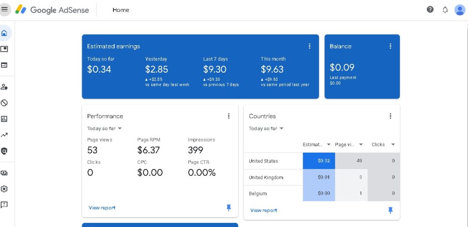Pin the Performance card

229,208
